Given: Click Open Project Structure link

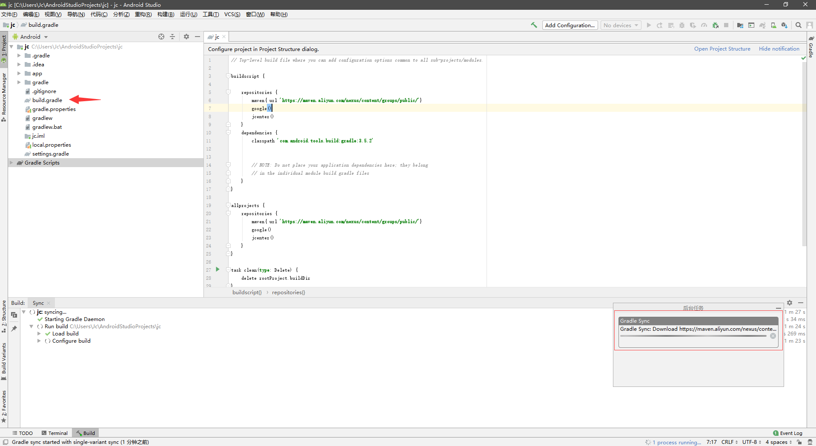Looking at the screenshot, I should click(722, 49).
